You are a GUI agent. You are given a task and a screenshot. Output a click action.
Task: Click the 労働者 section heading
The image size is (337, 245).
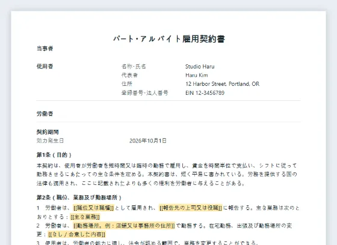click(45, 113)
